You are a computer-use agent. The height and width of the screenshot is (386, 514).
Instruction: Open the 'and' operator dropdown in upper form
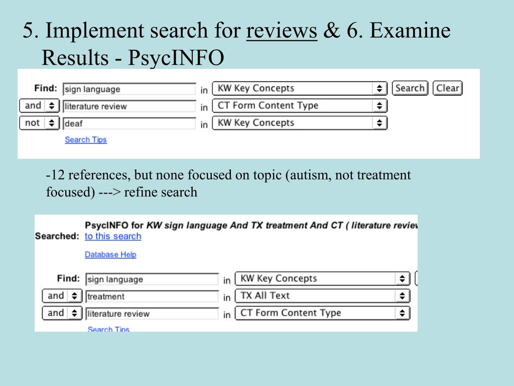[x=39, y=106]
